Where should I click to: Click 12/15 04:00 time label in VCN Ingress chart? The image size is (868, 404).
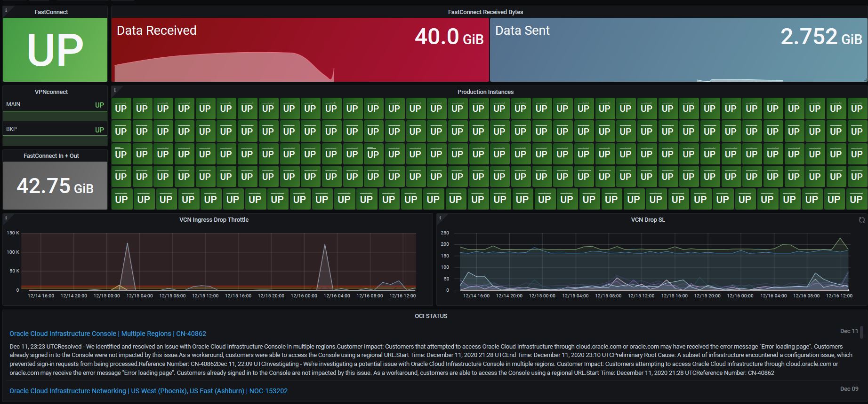(x=140, y=296)
